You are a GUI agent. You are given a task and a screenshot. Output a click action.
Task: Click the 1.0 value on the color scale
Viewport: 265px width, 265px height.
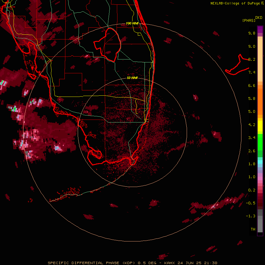click(252, 177)
